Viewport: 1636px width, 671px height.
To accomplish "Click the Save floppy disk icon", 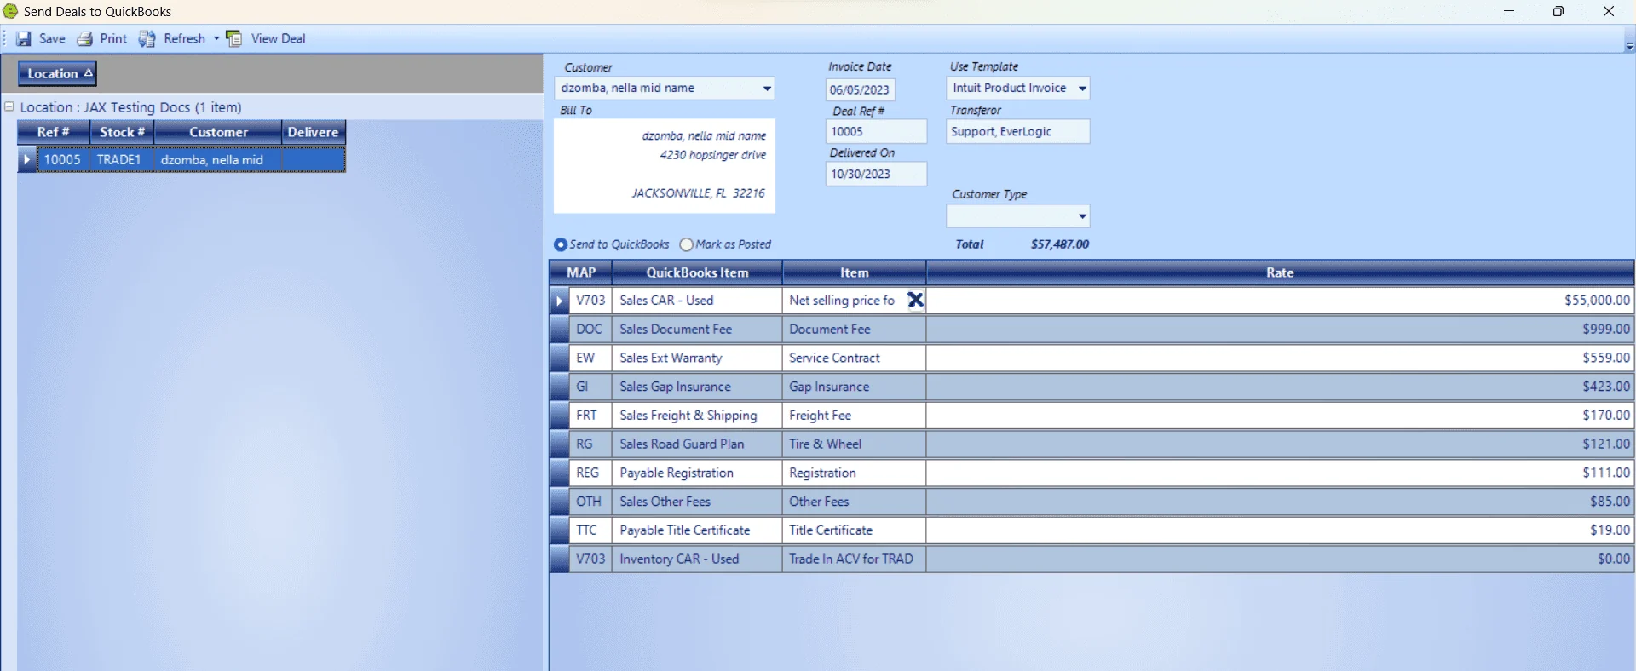I will click(24, 39).
